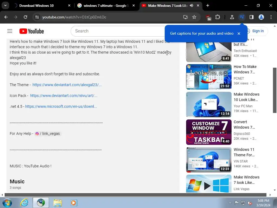This screenshot has width=277, height=208.
Task: Select the Make Windows 7 Look Like tab
Action: pos(168,5)
